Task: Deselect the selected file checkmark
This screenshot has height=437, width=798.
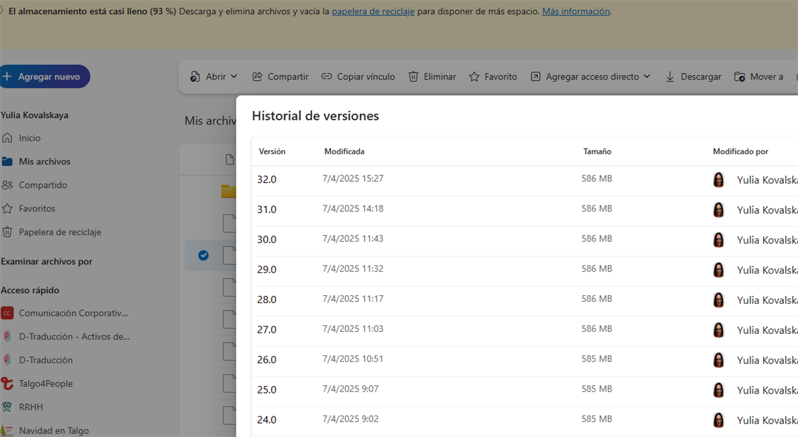Action: 203,255
